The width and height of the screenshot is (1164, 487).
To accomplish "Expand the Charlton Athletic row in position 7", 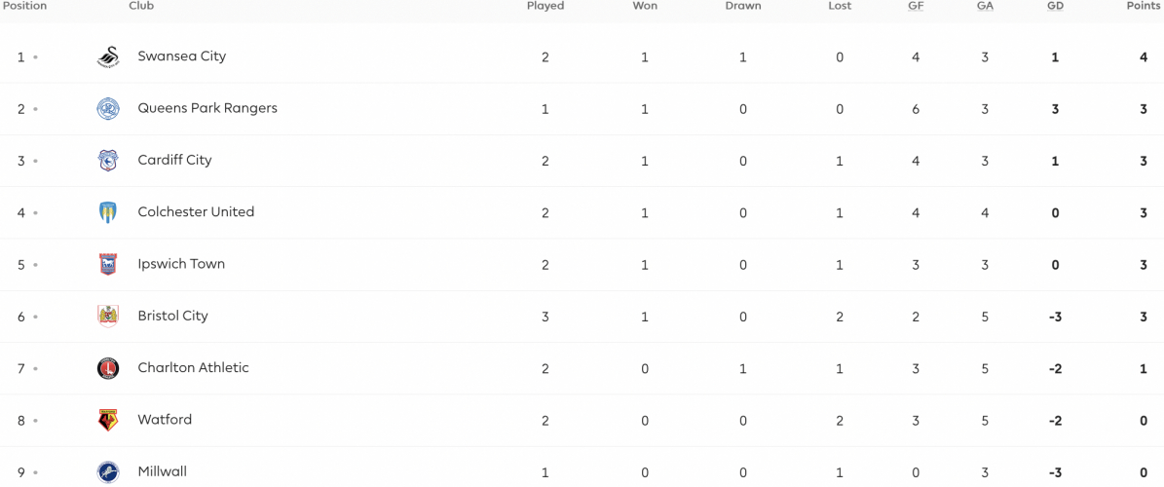I will (582, 368).
